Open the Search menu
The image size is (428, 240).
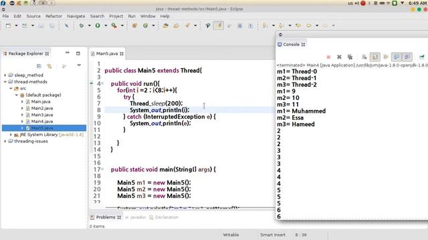[x=97, y=16]
